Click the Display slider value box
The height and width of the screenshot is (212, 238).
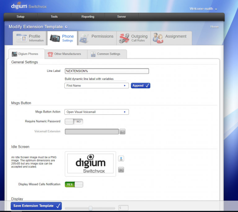pyautogui.click(x=123, y=208)
